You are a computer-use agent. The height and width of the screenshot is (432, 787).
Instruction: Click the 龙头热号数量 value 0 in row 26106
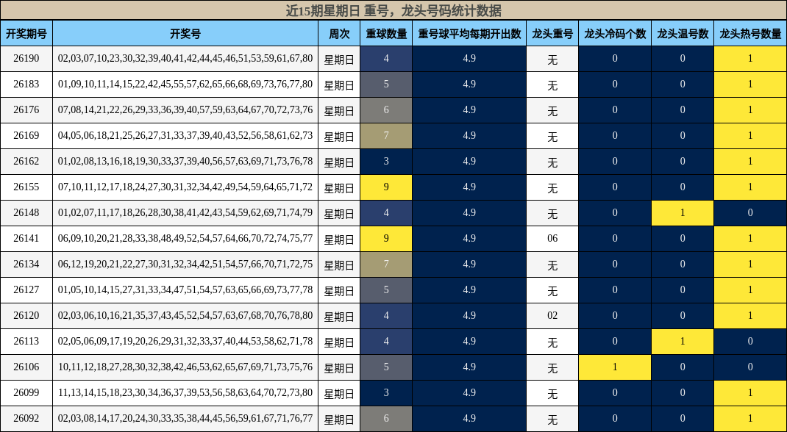(750, 367)
